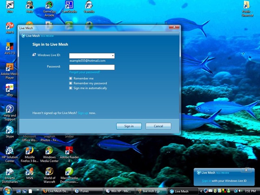
Task: Select the AIM 6 desktop icon
Action: pos(10,28)
